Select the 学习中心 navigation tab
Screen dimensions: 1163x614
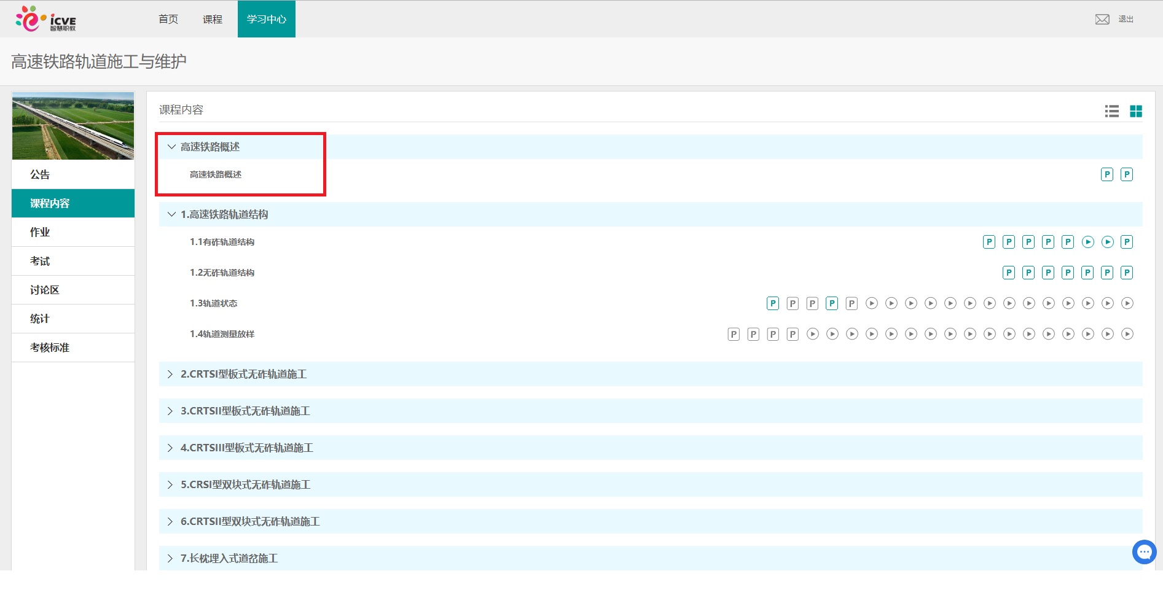(x=267, y=19)
